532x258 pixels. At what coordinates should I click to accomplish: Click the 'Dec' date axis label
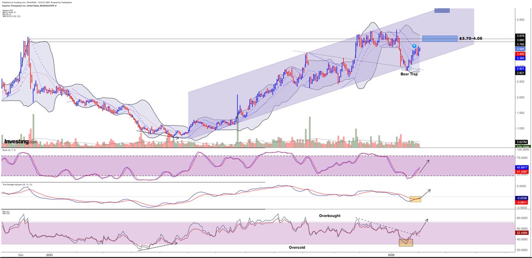point(20,255)
